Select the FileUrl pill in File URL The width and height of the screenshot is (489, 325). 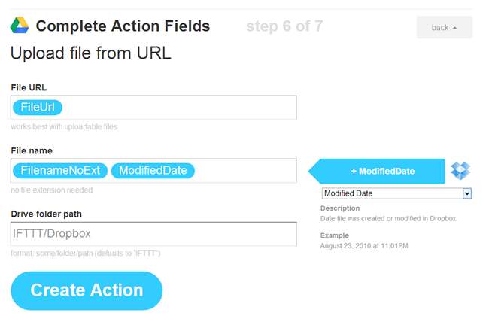pyautogui.click(x=37, y=108)
